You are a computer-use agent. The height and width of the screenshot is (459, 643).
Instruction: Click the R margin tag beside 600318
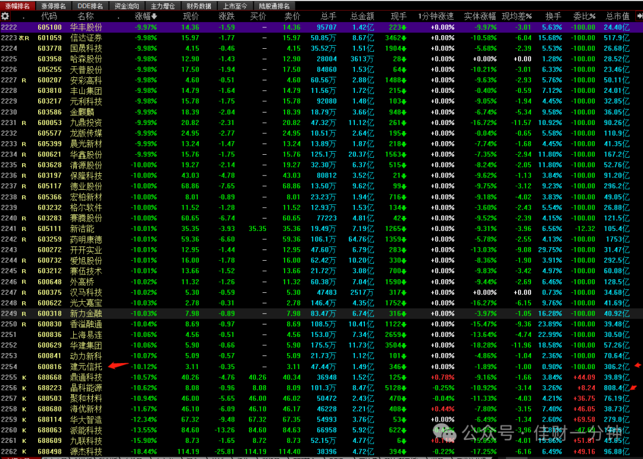click(x=24, y=314)
